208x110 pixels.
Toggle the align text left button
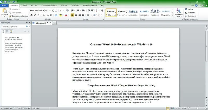(x=72, y=15)
